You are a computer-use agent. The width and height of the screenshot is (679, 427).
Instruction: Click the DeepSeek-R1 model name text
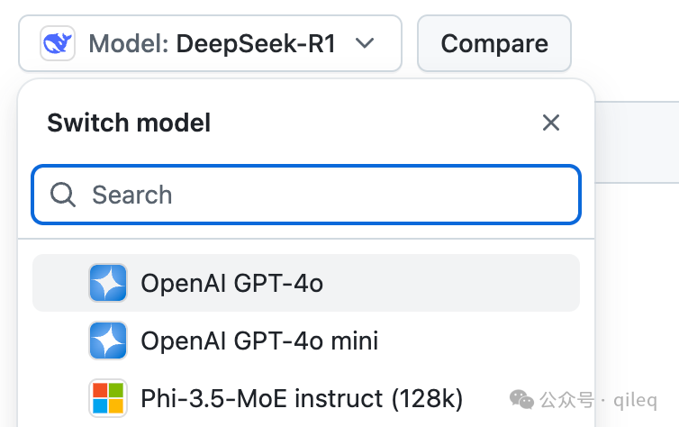tap(256, 43)
